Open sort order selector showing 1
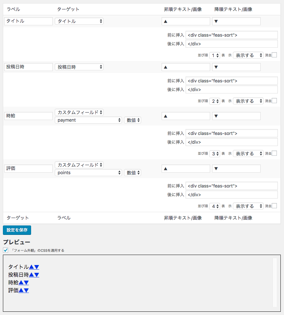Screen dimensions: 284x315 (x=215, y=55)
